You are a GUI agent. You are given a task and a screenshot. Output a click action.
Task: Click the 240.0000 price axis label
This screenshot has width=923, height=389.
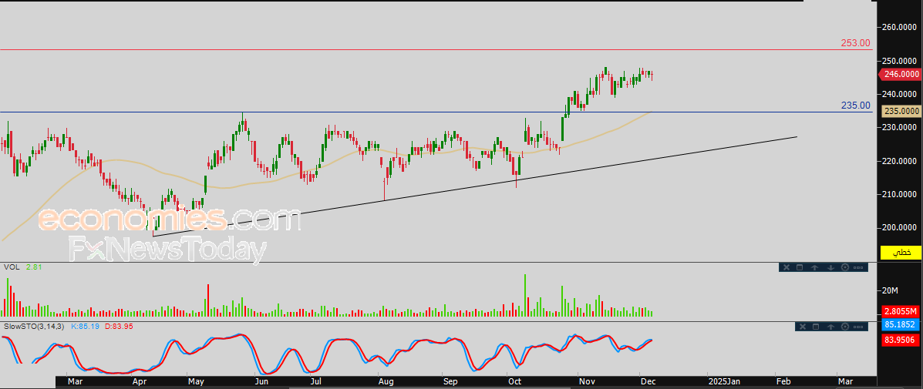tap(901, 94)
